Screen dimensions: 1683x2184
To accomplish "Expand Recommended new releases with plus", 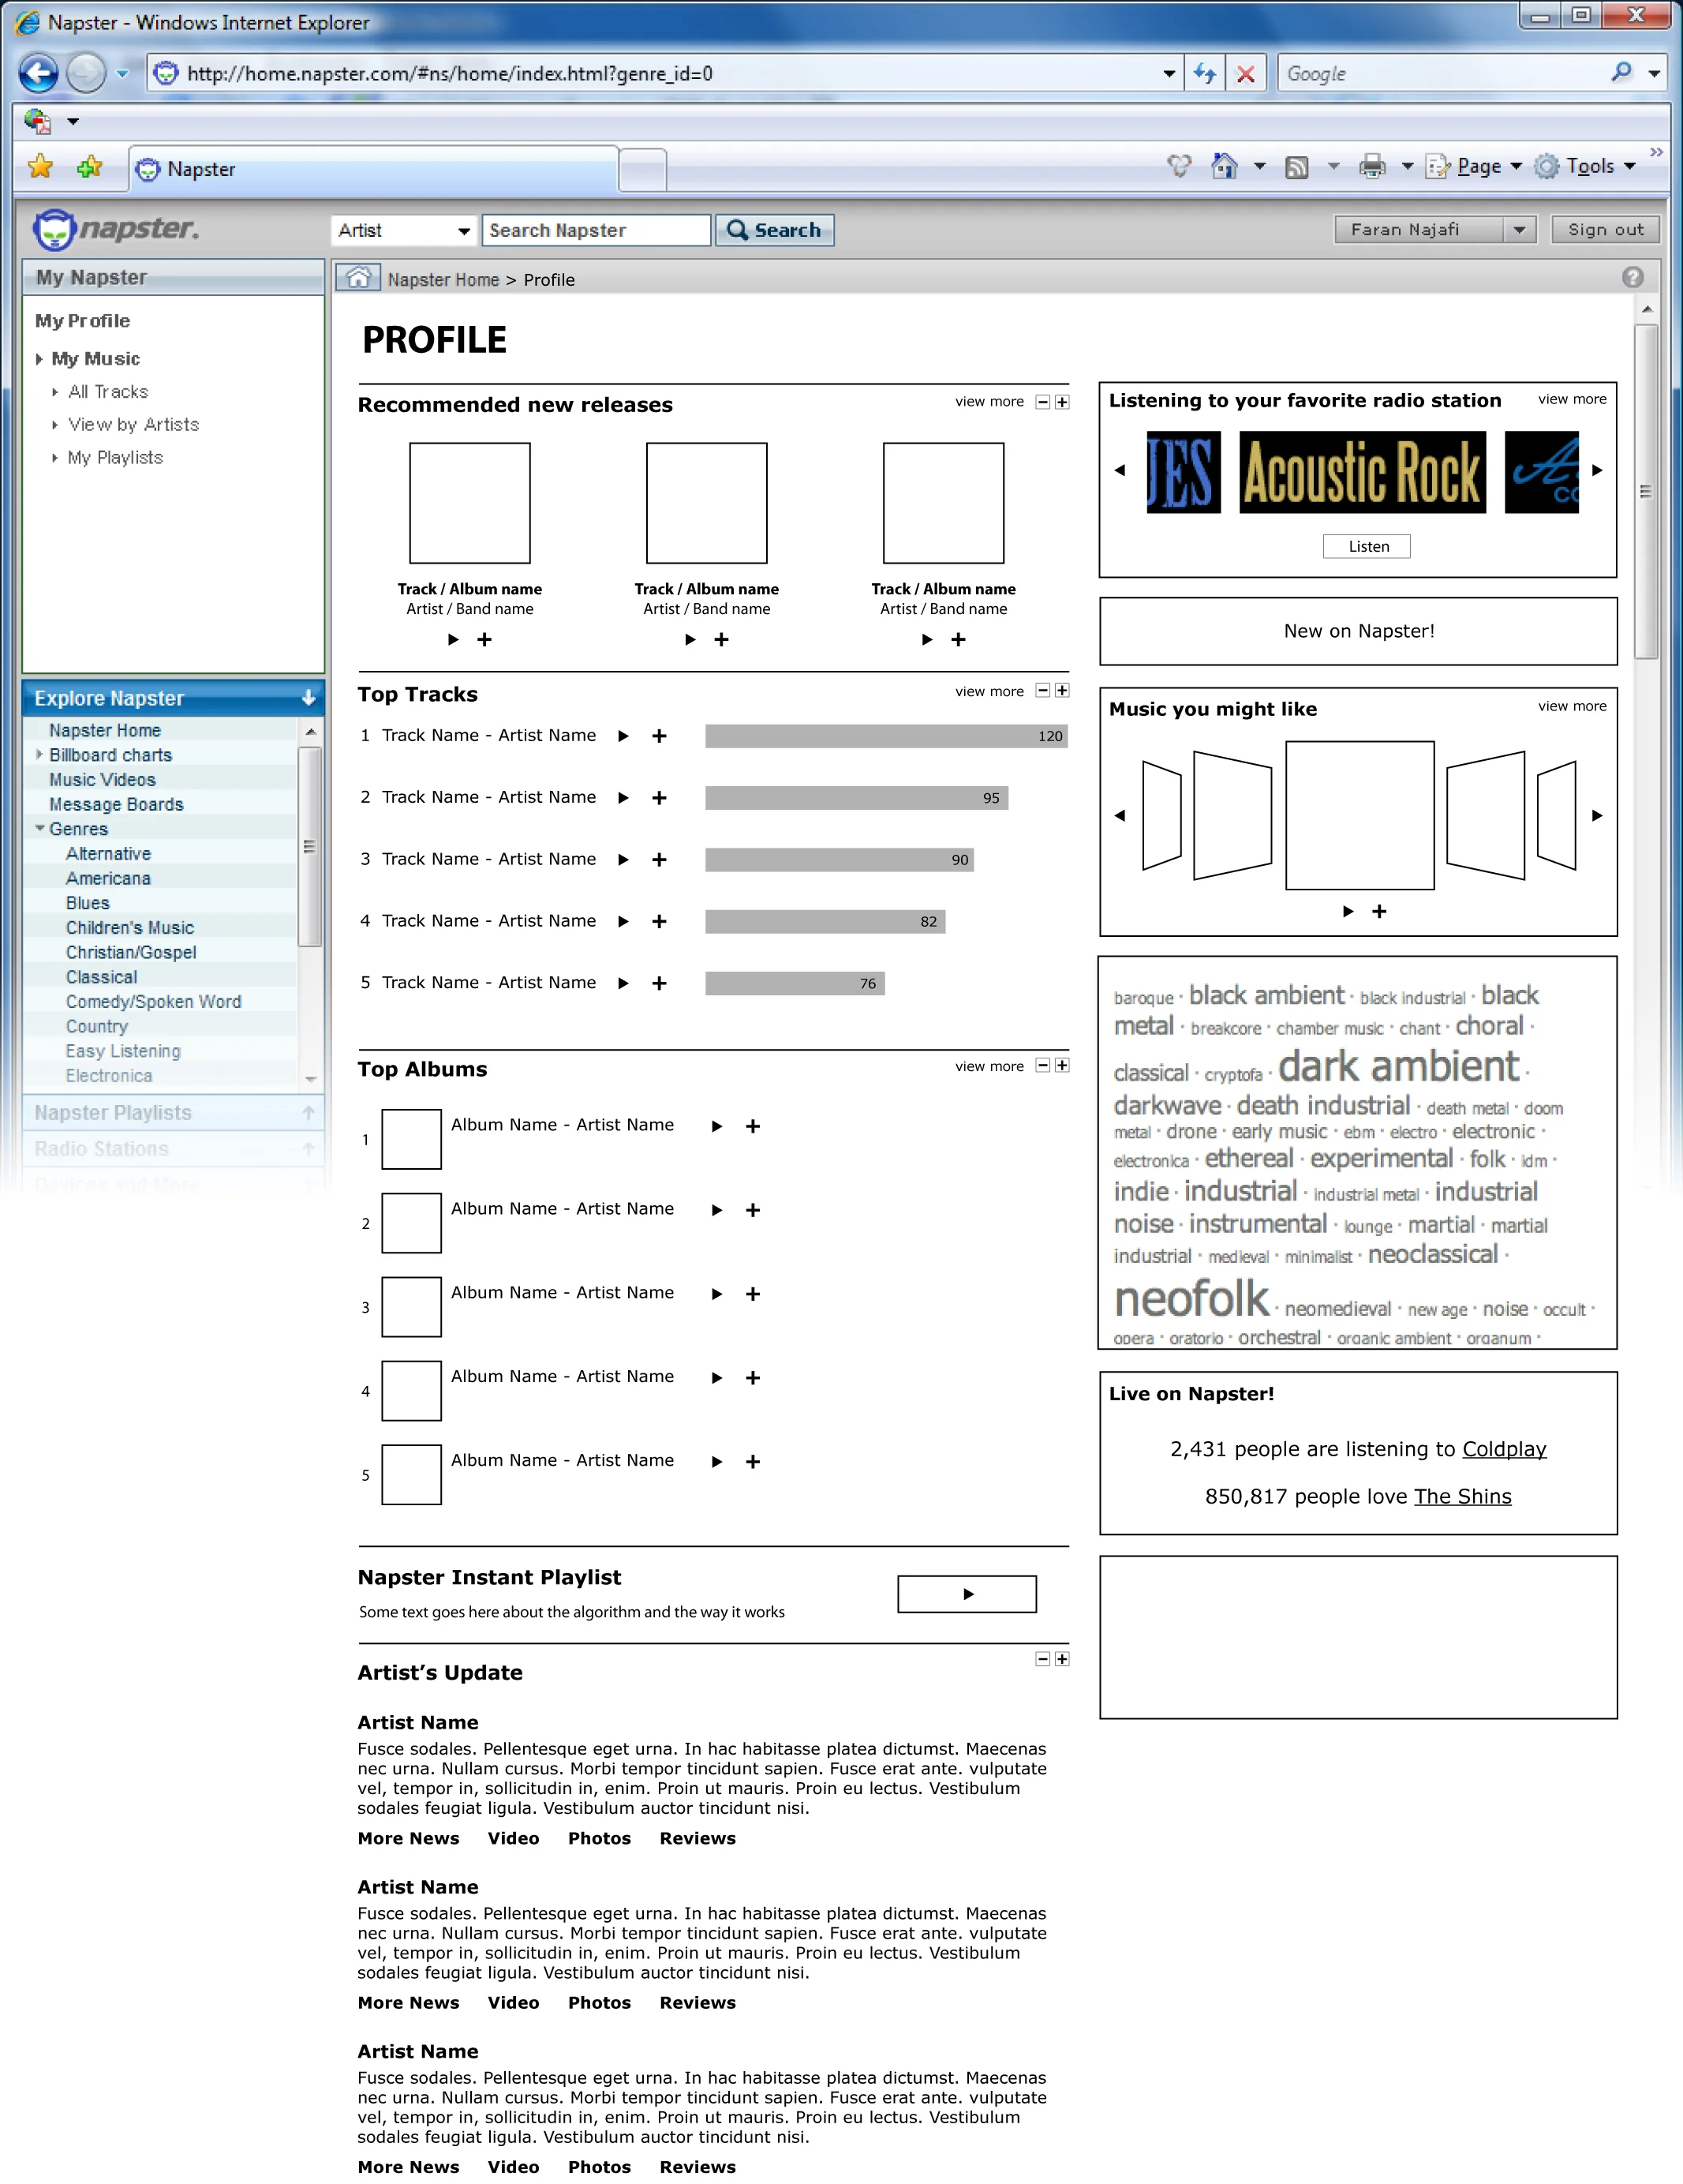I will pyautogui.click(x=1062, y=402).
